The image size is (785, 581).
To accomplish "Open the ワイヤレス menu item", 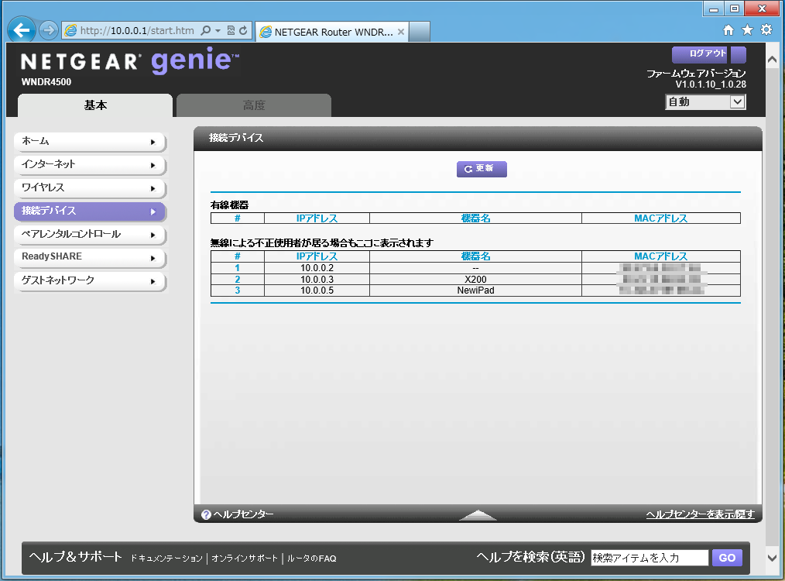I will [89, 187].
